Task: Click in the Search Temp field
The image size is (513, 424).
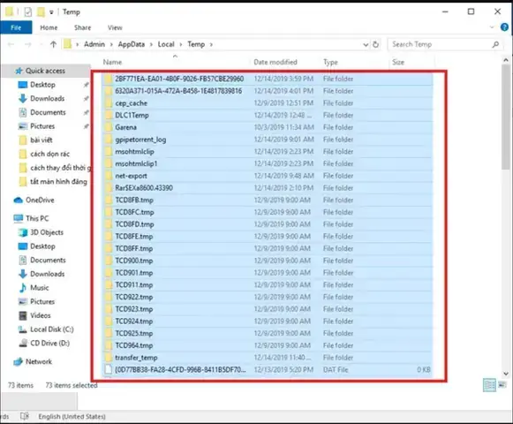Action: (440, 44)
